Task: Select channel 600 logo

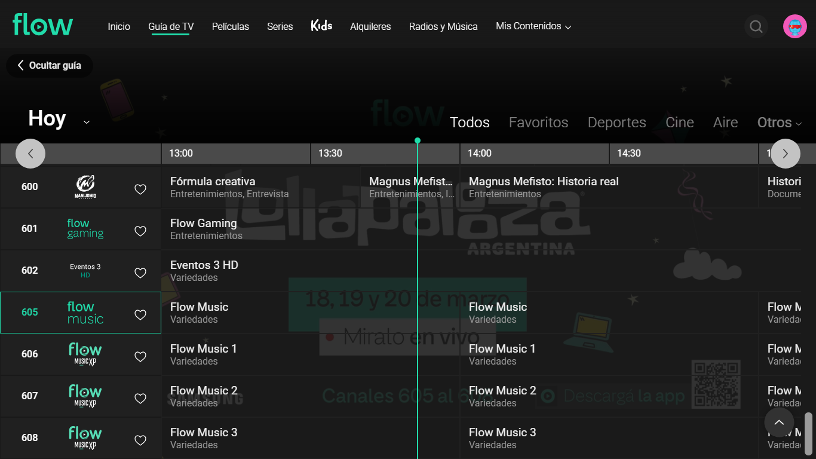Action: coord(85,186)
